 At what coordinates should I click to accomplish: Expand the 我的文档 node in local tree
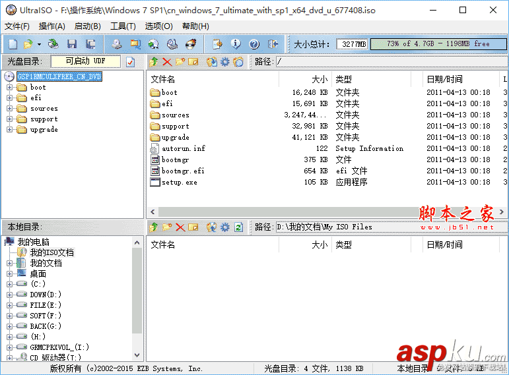click(9, 263)
